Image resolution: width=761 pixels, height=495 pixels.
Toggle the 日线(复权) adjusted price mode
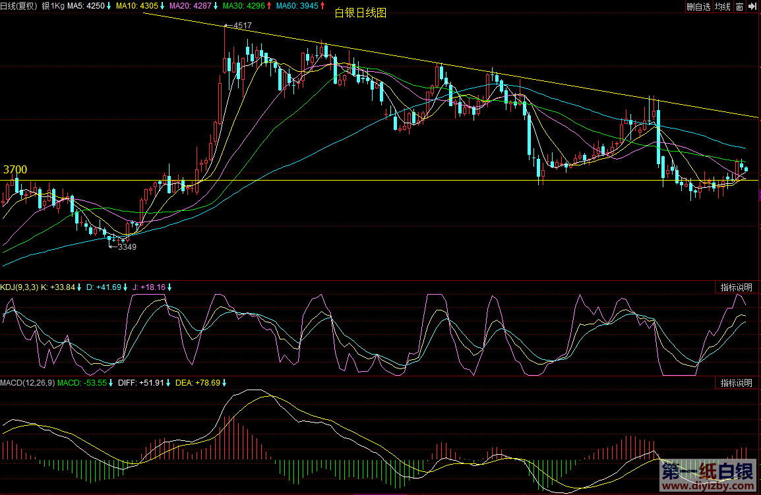point(18,6)
